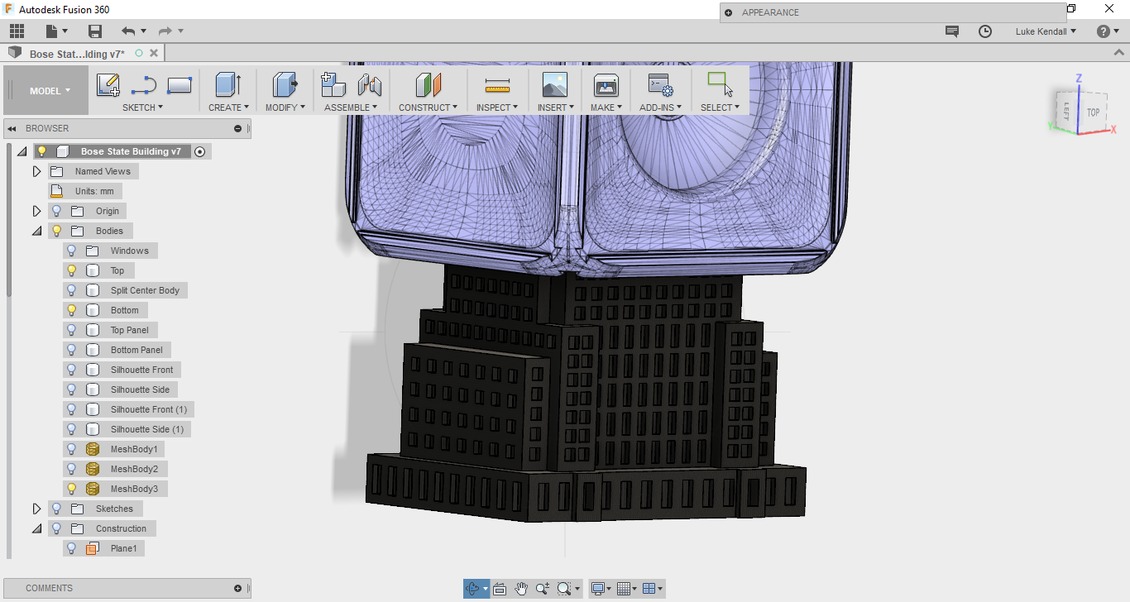Select the Line sketch tool icon

(144, 85)
